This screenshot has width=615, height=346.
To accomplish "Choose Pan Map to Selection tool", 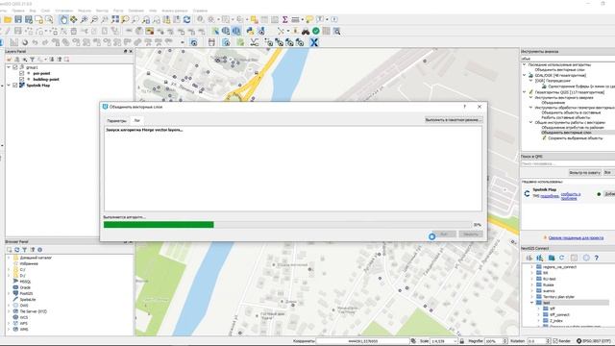I will [73, 19].
